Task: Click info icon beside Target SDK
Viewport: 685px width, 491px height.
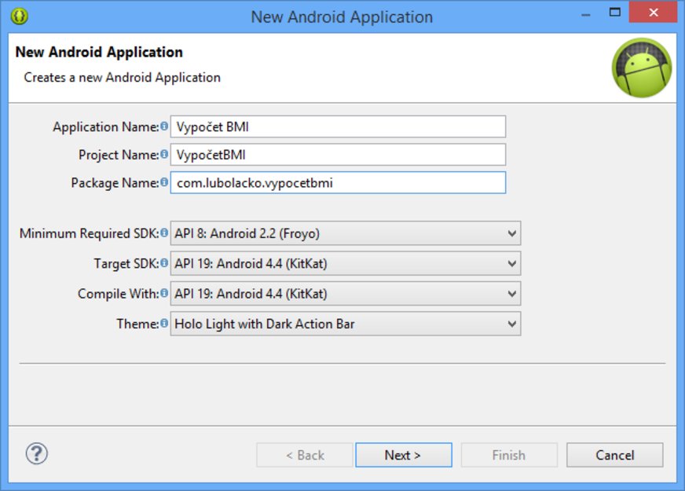Action: point(164,263)
